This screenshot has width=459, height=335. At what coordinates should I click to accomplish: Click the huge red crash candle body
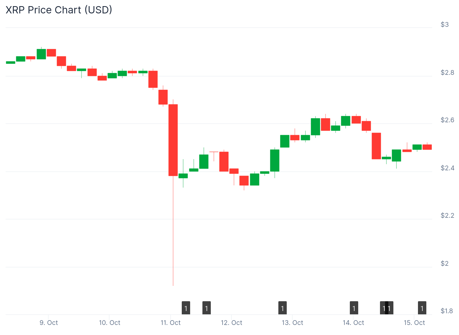pos(173,140)
